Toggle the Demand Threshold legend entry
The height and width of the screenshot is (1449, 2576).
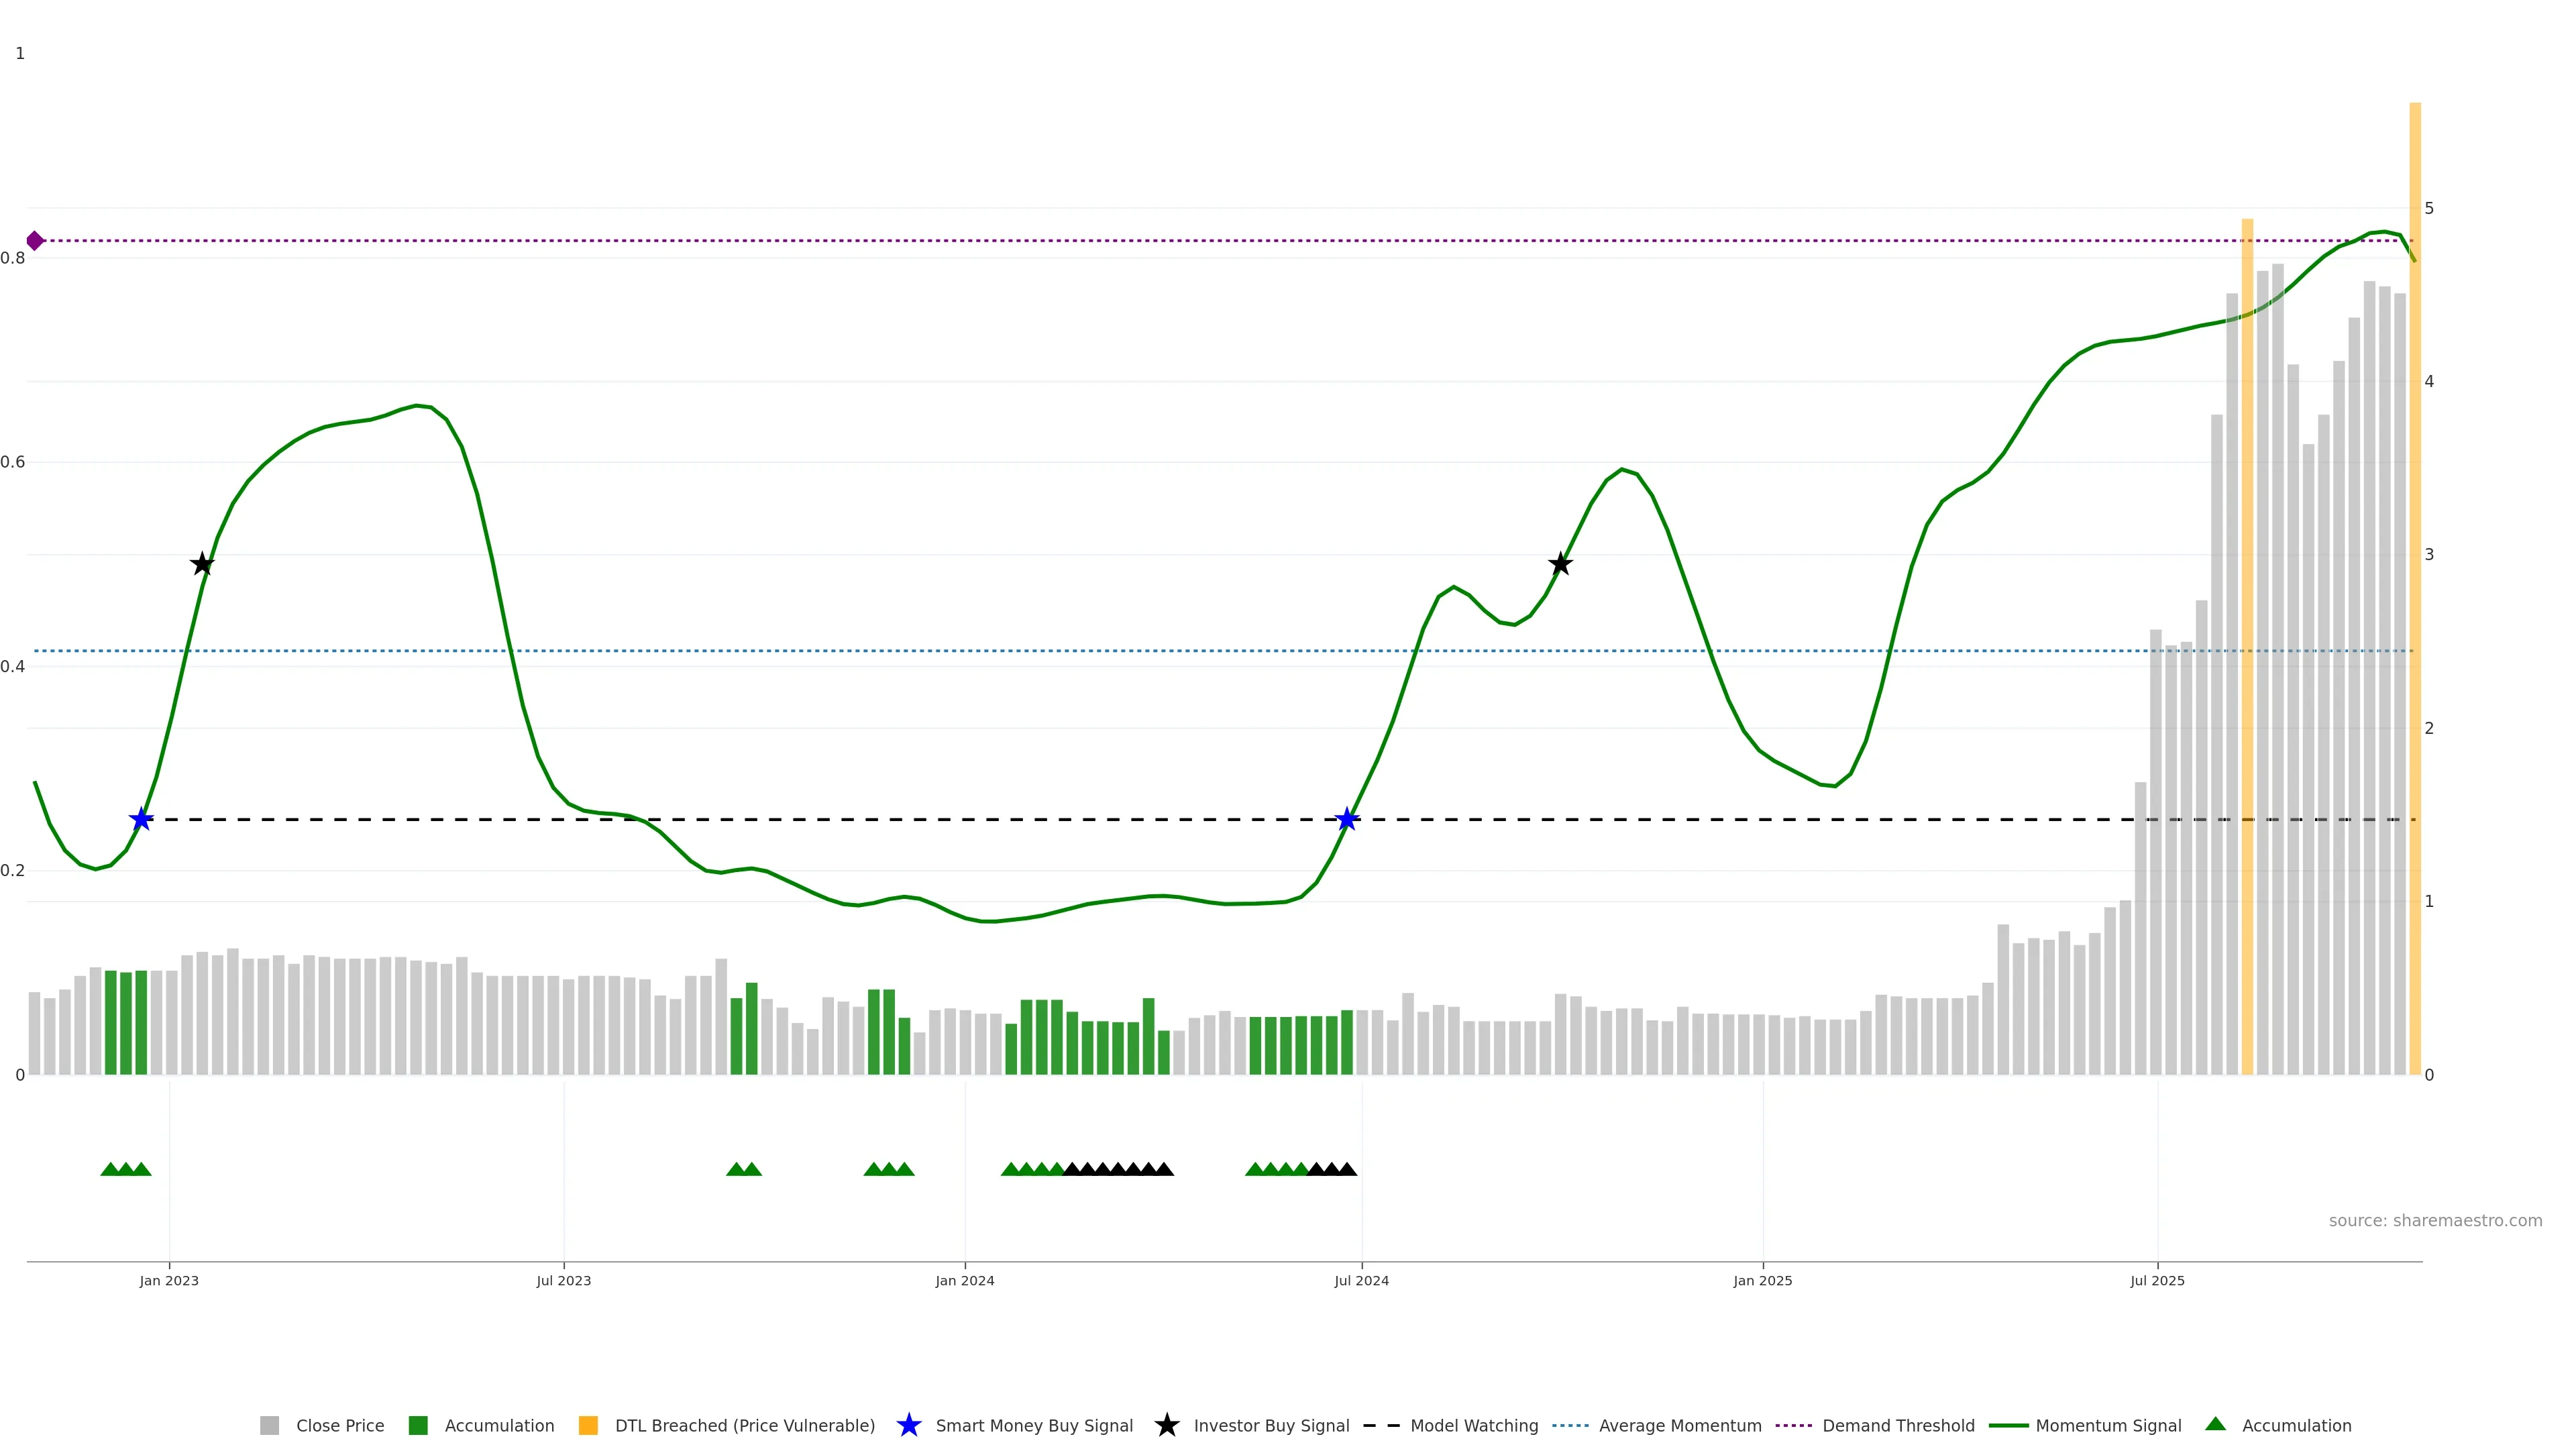pos(1898,1426)
